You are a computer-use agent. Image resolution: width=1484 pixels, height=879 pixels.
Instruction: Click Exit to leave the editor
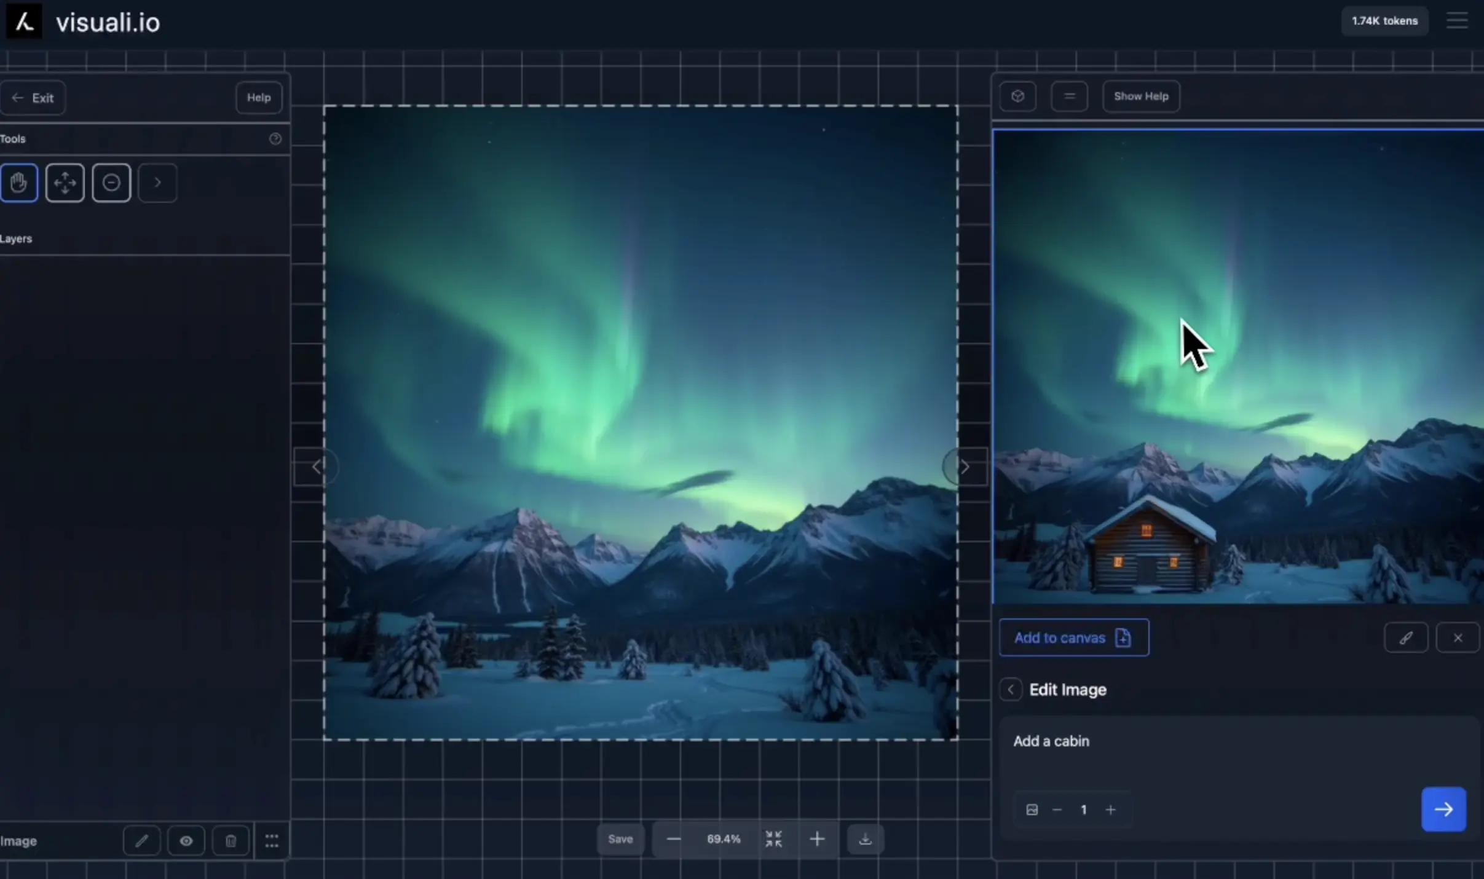(x=34, y=97)
